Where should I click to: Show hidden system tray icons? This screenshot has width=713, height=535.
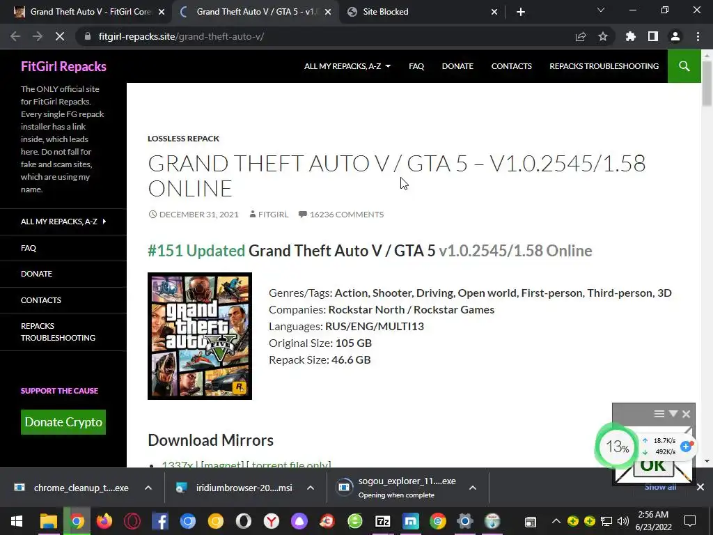point(556,521)
